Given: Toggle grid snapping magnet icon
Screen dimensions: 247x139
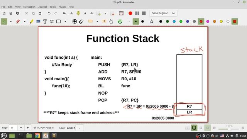Looking at the screenshot, I should tap(81, 22).
